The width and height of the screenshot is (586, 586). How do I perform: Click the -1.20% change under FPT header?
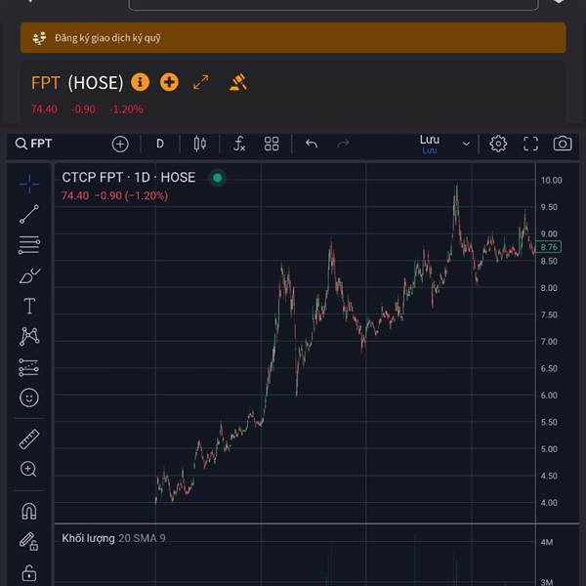click(x=126, y=109)
